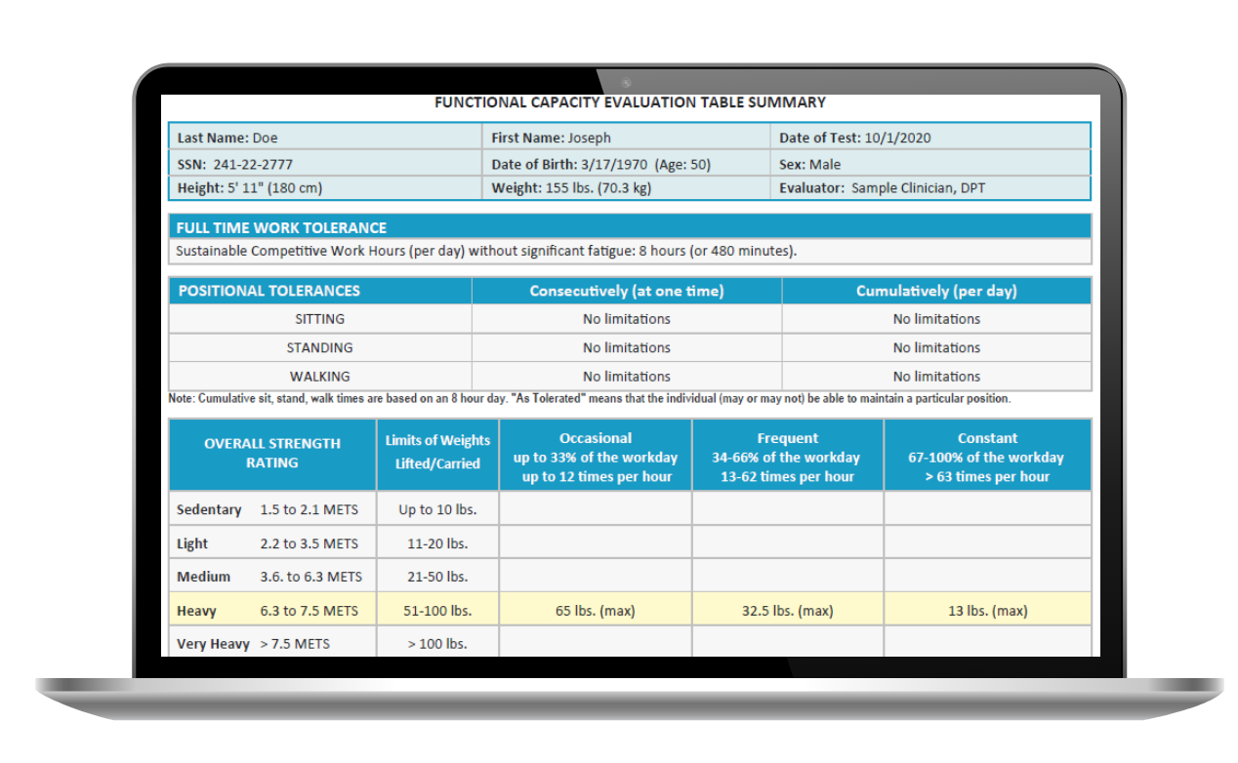Screen dimensions: 1238x763
Task: Click the '13 lbs. (max)' cell
Action: point(987,611)
